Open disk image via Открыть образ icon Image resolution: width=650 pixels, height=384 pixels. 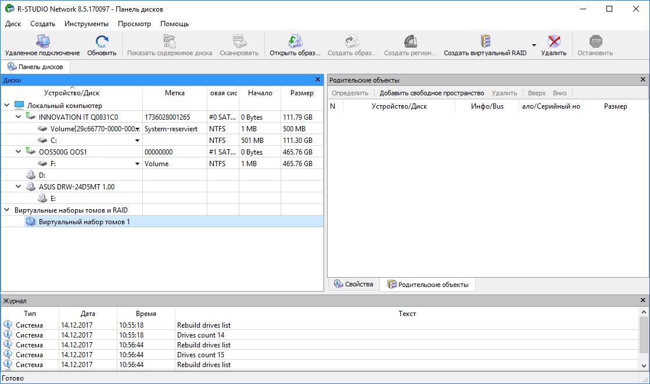tap(295, 42)
